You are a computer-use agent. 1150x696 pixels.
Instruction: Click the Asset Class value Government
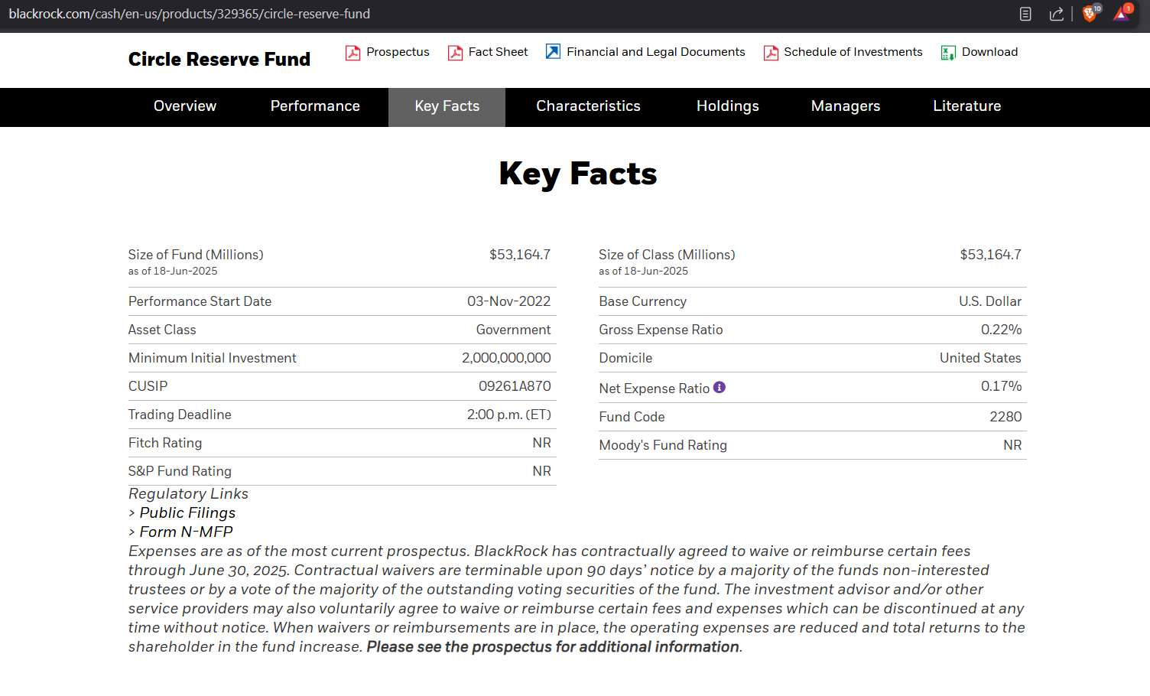[x=513, y=330]
